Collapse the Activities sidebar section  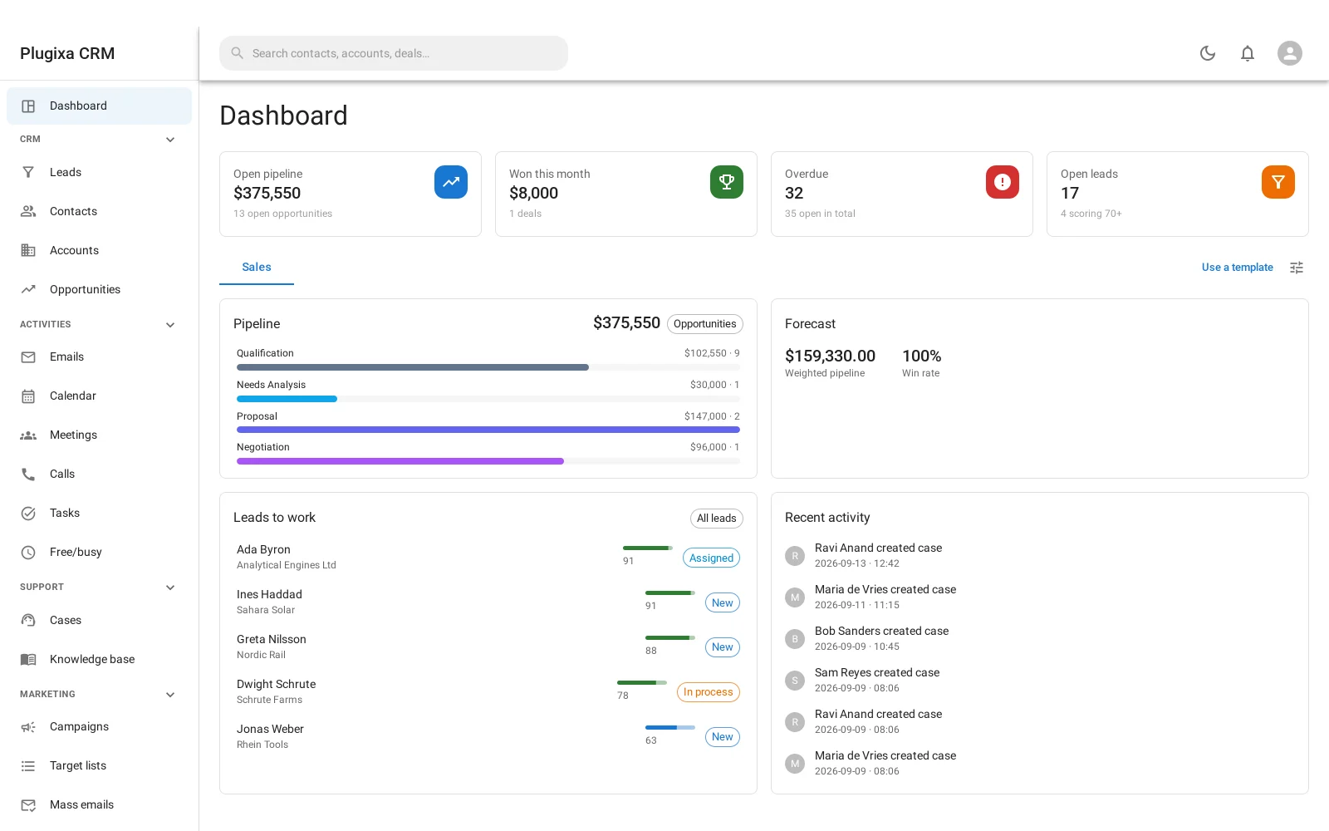click(x=170, y=325)
